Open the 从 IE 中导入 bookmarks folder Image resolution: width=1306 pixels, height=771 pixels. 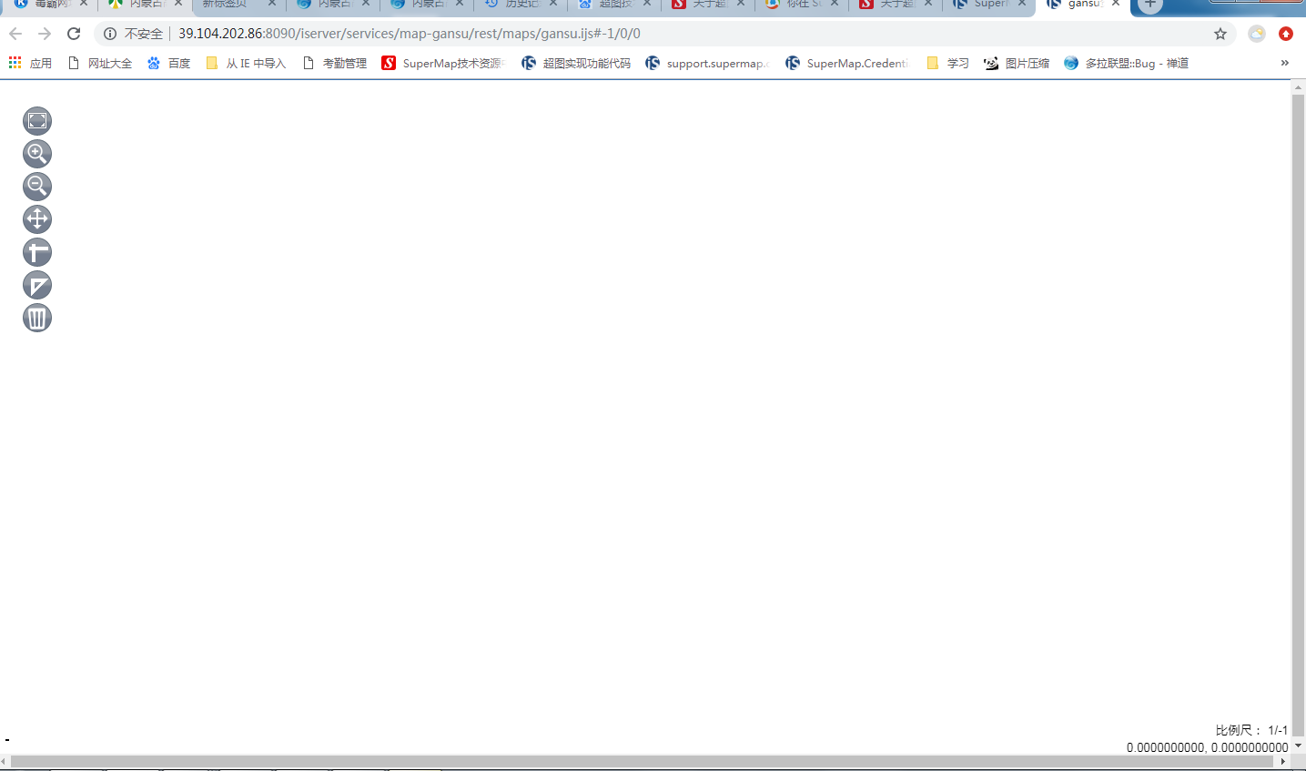pyautogui.click(x=246, y=63)
